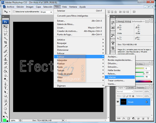Switch to the Canales tab
The height and width of the screenshot is (123, 156).
[130, 87]
